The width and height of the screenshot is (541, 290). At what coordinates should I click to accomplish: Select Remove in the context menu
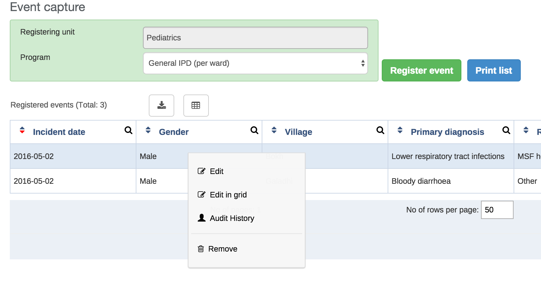coord(223,249)
